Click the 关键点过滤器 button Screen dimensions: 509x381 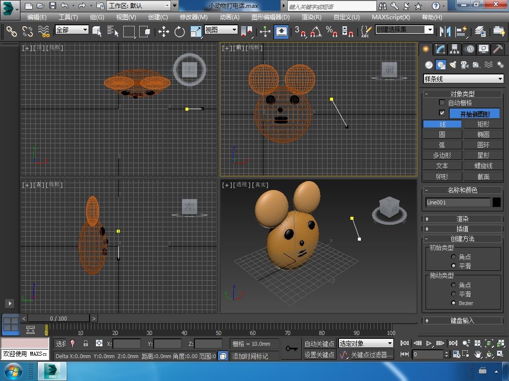[372, 355]
